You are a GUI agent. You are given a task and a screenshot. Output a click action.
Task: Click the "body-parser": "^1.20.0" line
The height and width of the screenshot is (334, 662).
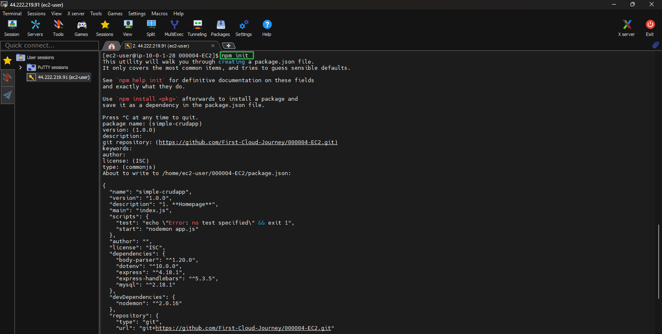tap(157, 260)
